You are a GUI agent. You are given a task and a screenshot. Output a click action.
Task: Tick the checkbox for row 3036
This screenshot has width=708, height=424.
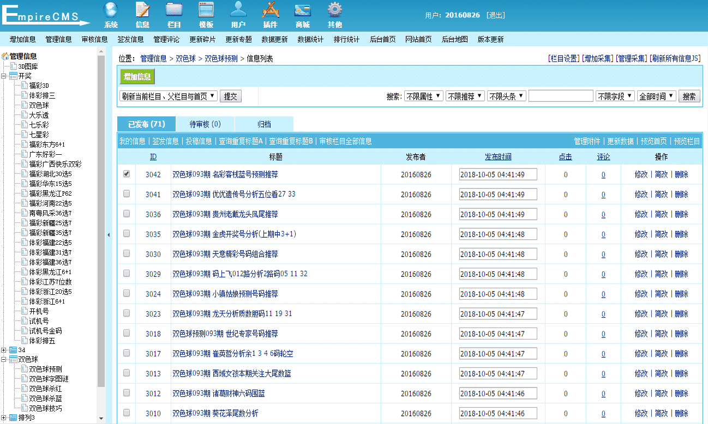[127, 214]
